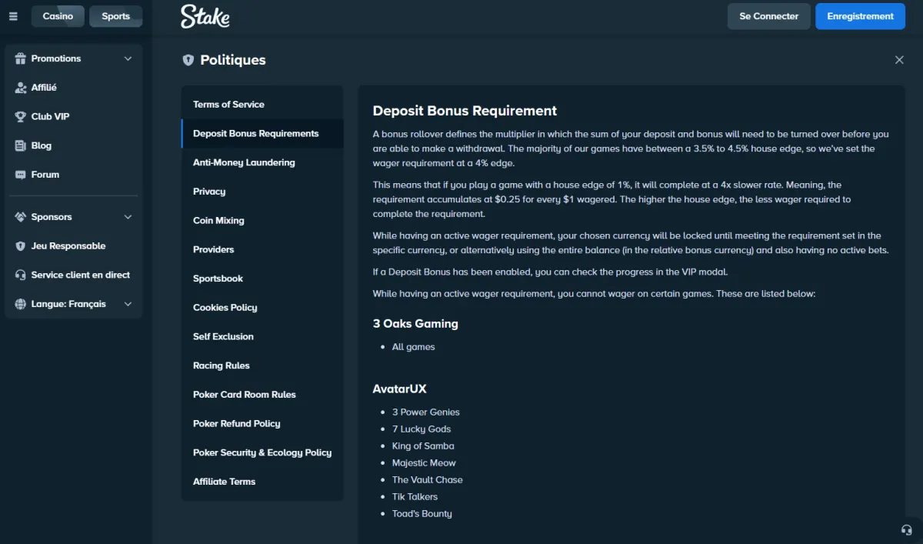923x544 pixels.
Task: Click the Se Connecter button
Action: coord(769,16)
